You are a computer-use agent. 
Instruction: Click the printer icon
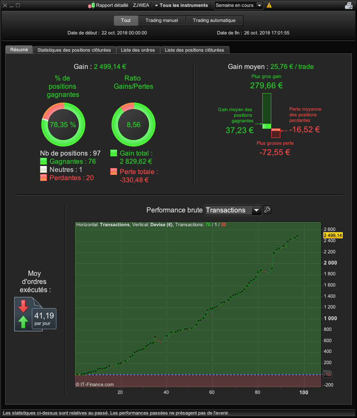pos(349,5)
